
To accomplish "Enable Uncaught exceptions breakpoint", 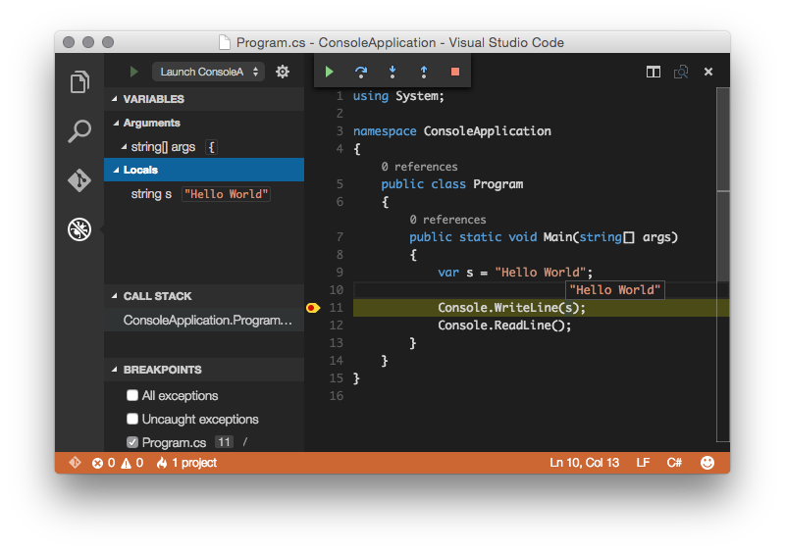I will pyautogui.click(x=132, y=419).
